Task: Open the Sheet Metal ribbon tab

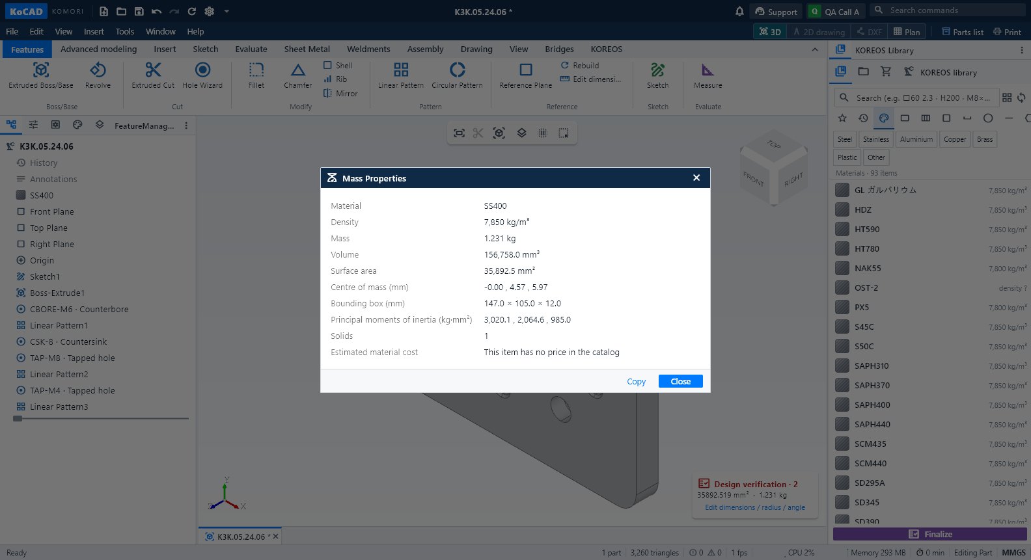Action: (x=307, y=49)
